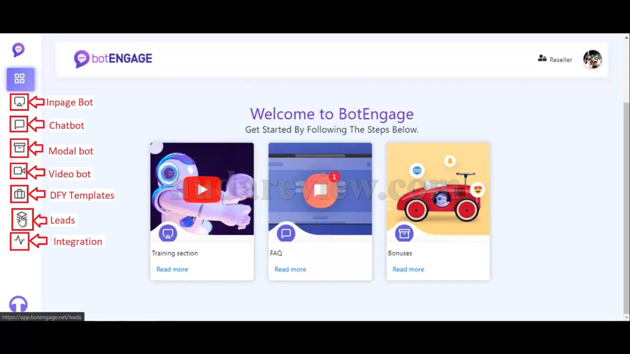The height and width of the screenshot is (354, 630).
Task: Click the Bonuses card title
Action: pyautogui.click(x=400, y=253)
